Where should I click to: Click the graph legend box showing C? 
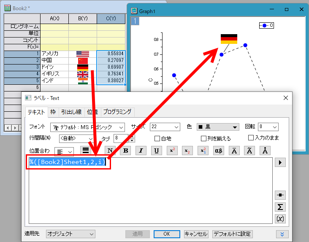point(266,25)
